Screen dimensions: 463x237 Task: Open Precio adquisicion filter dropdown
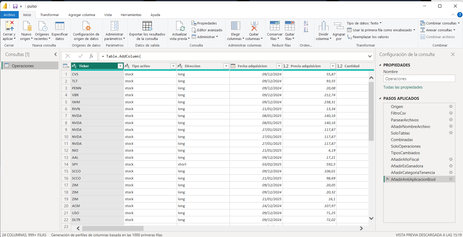click(333, 66)
